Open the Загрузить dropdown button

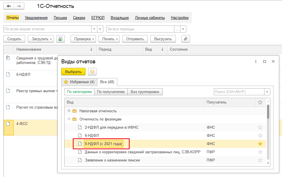(41, 39)
